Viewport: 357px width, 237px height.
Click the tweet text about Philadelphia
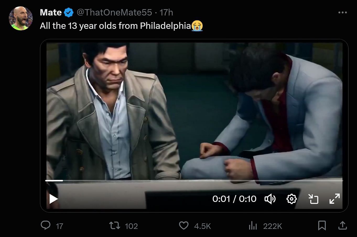(115, 26)
